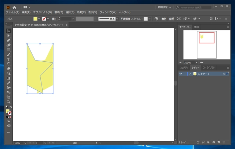Open the 初期設定 workspace switcher
235x149 pixels.
tap(164, 7)
